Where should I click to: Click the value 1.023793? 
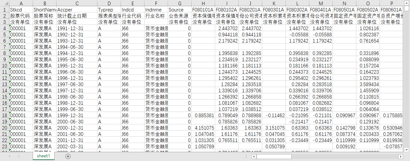[x=368, y=78]
